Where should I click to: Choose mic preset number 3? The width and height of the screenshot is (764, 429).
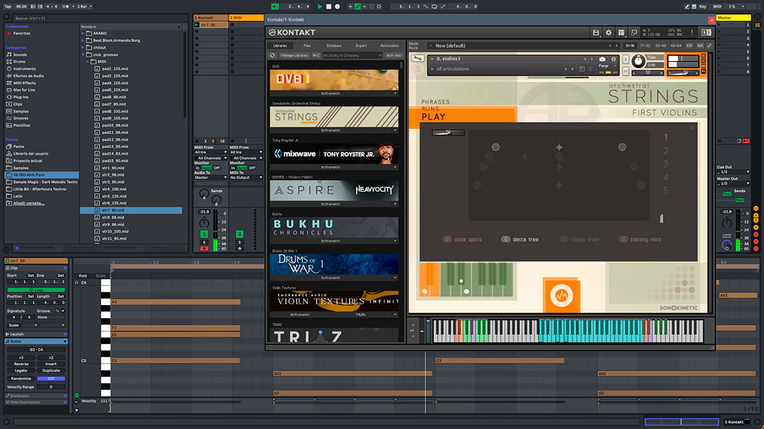click(x=666, y=165)
